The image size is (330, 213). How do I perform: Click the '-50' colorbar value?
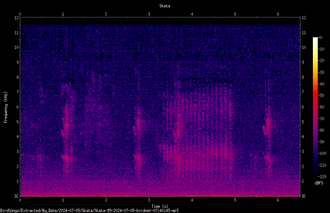tap(321, 96)
